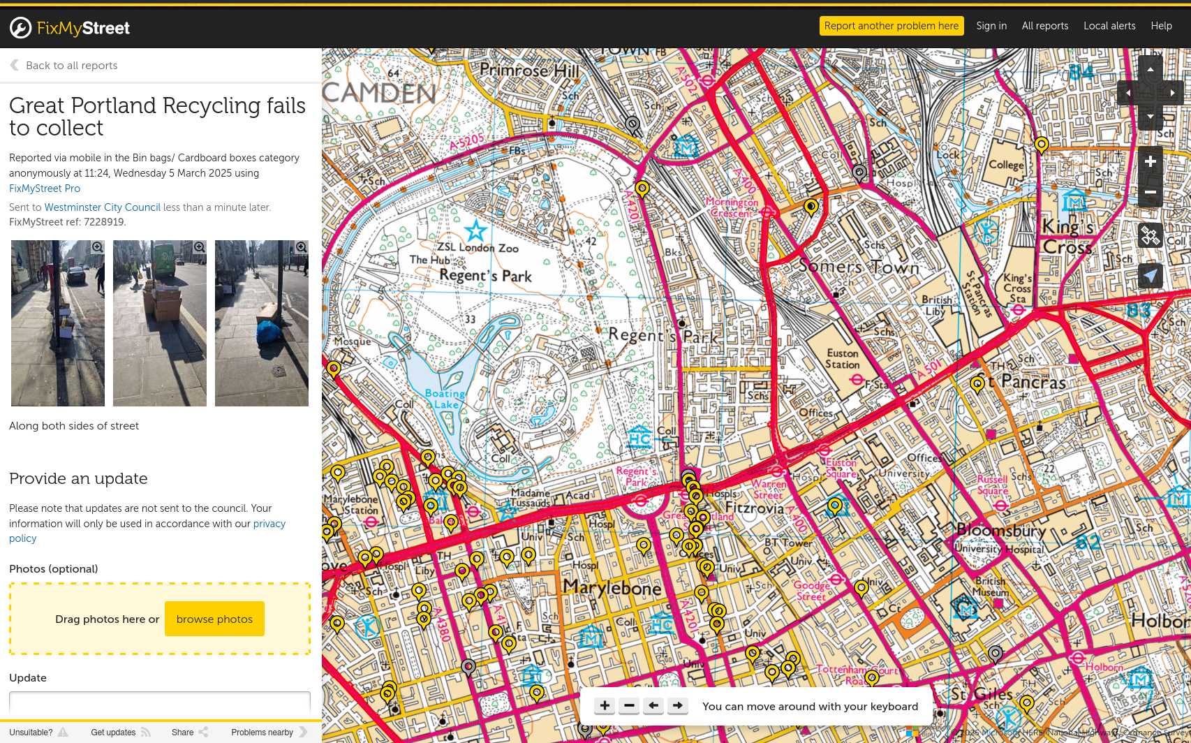Click keyboard panel zoom out minus button

click(629, 706)
